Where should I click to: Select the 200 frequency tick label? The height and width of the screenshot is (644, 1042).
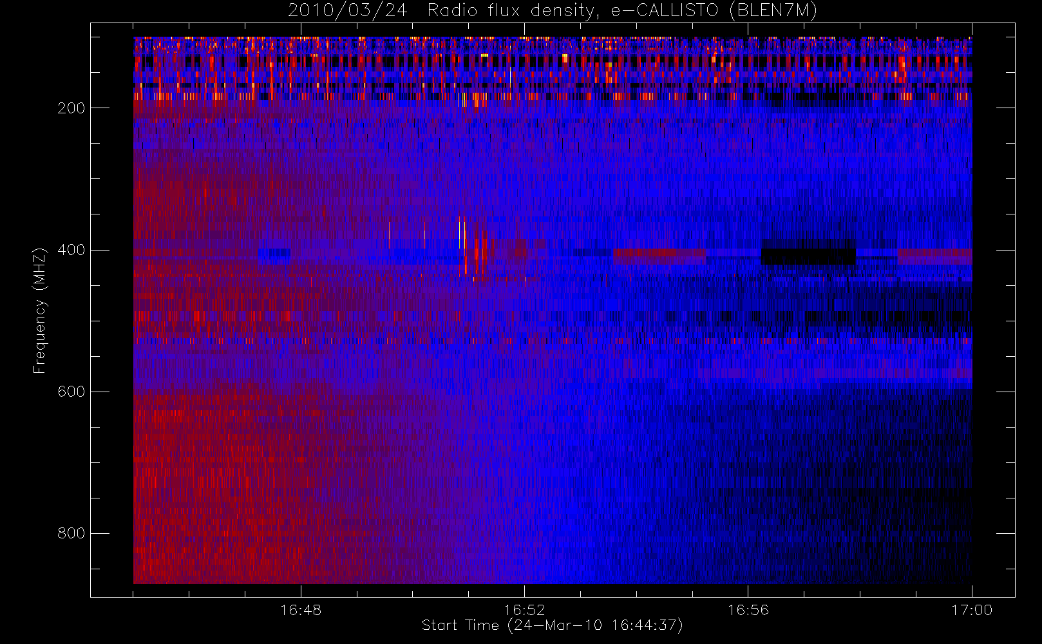[71, 108]
